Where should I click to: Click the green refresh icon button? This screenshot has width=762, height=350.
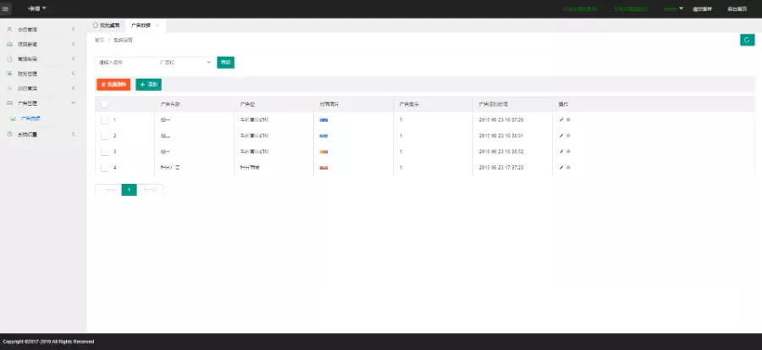(x=746, y=40)
